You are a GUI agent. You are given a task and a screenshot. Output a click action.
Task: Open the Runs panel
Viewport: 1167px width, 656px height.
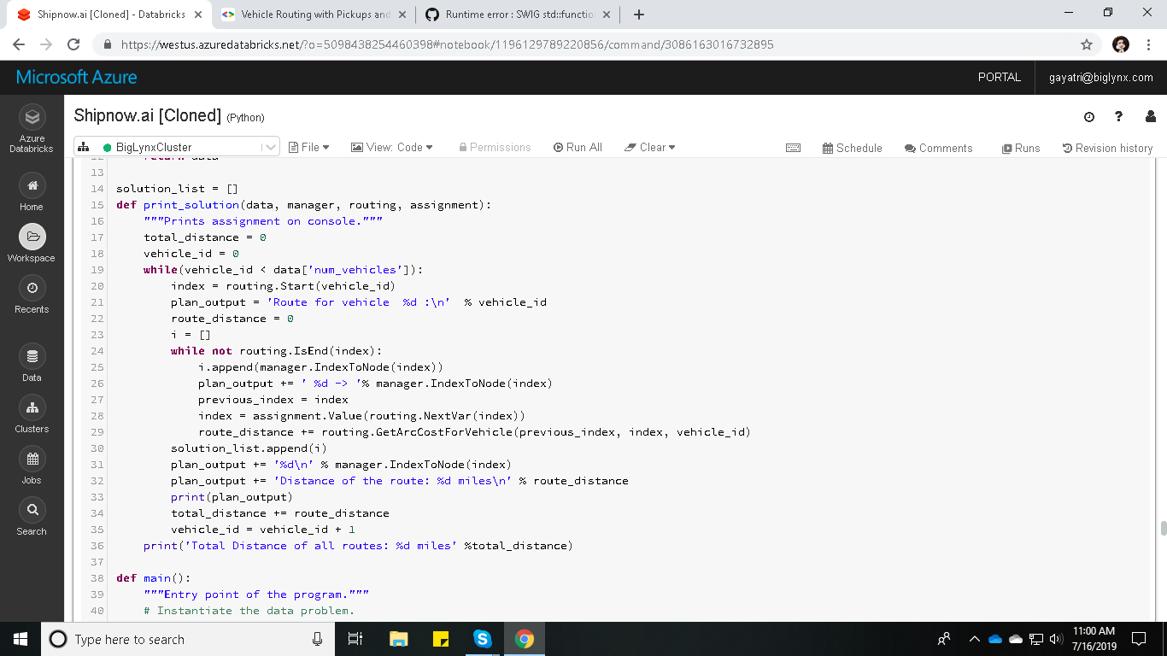(1021, 147)
